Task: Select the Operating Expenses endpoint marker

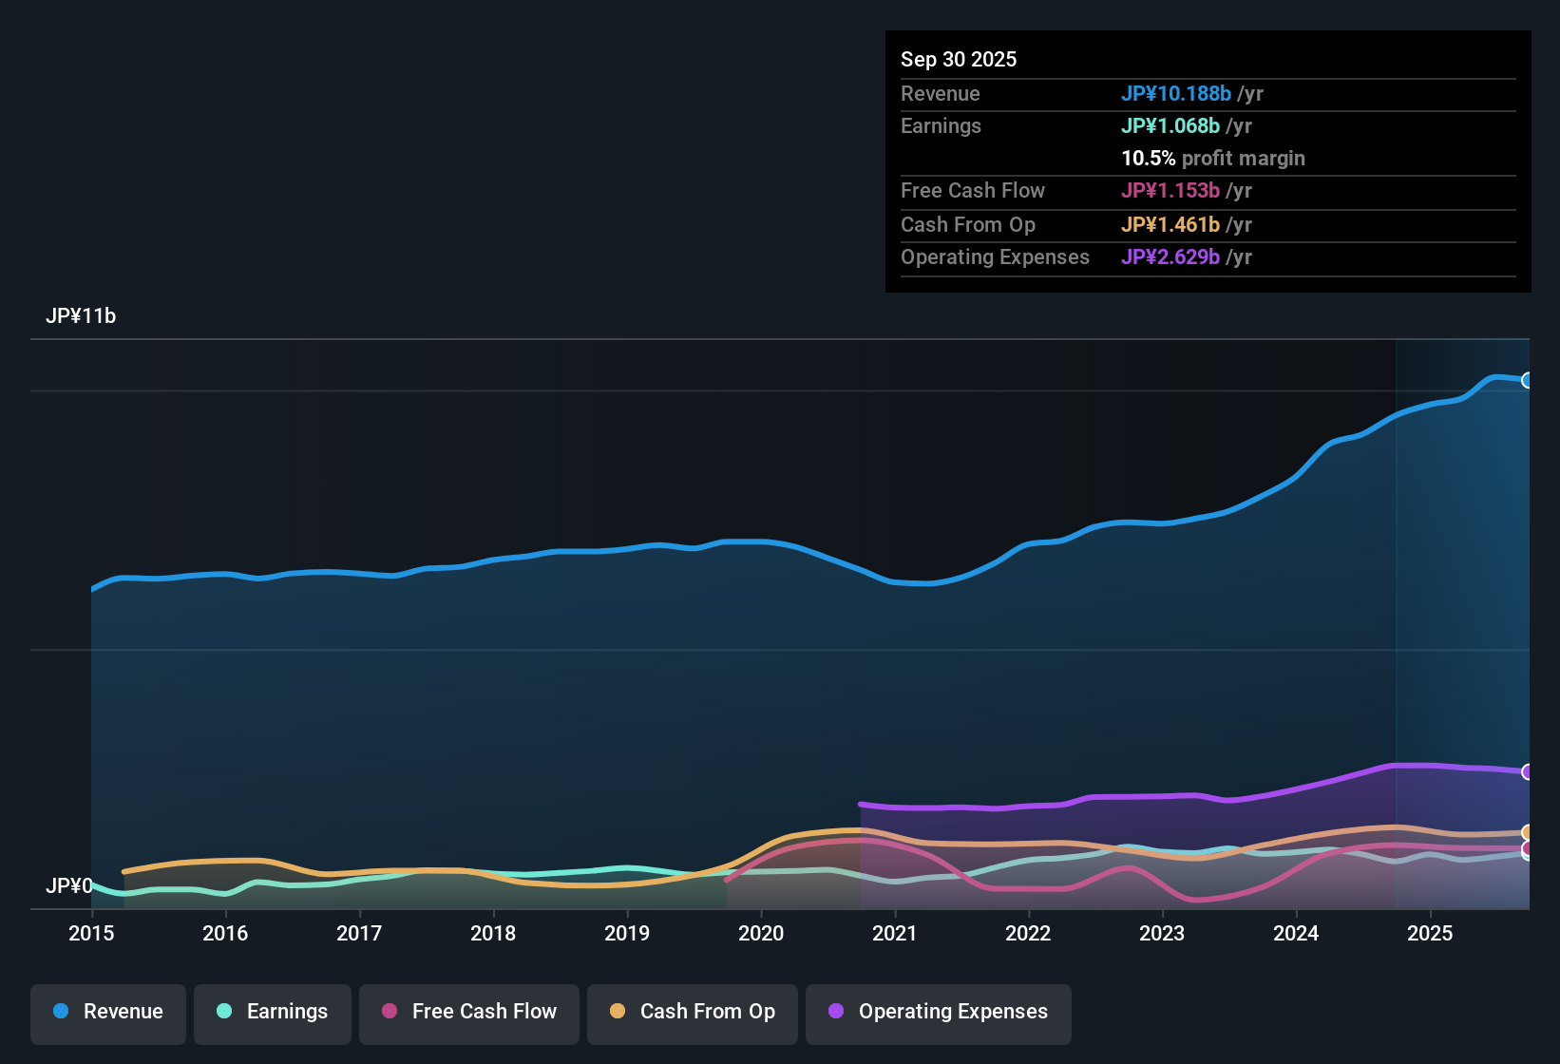Action: click(1528, 771)
